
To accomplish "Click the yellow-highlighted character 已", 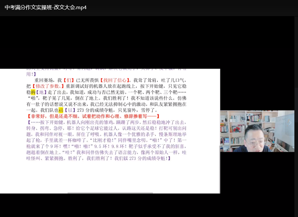I will click(x=61, y=110).
